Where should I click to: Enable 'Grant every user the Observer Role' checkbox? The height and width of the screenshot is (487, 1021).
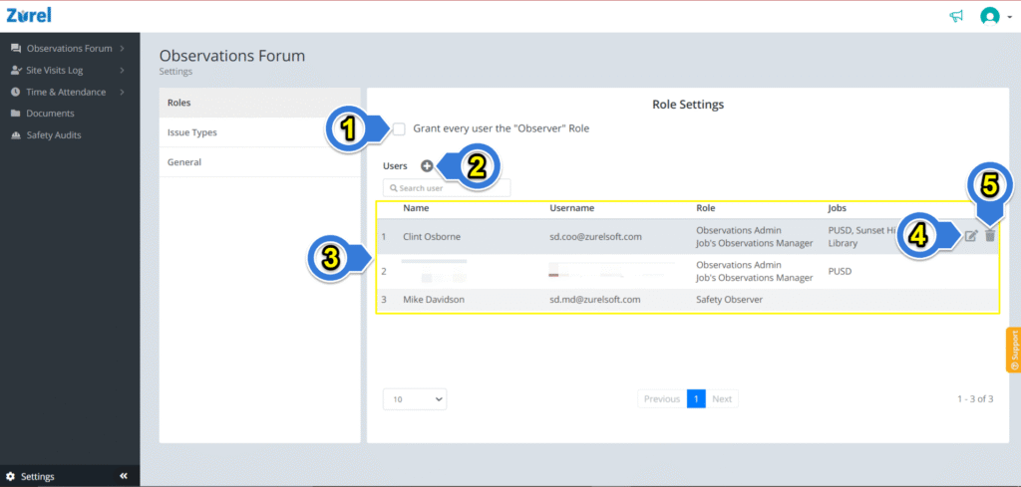(x=399, y=128)
